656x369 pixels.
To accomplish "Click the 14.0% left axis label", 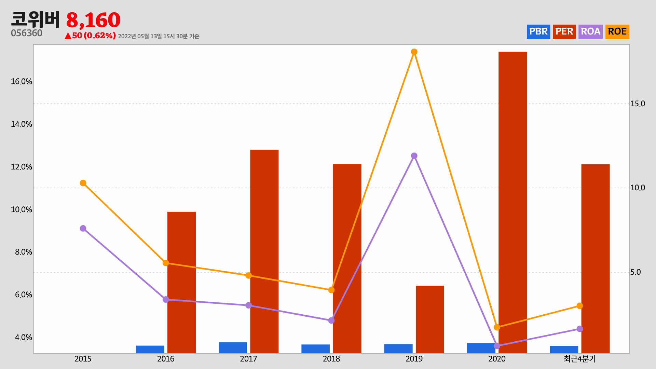I will point(22,124).
